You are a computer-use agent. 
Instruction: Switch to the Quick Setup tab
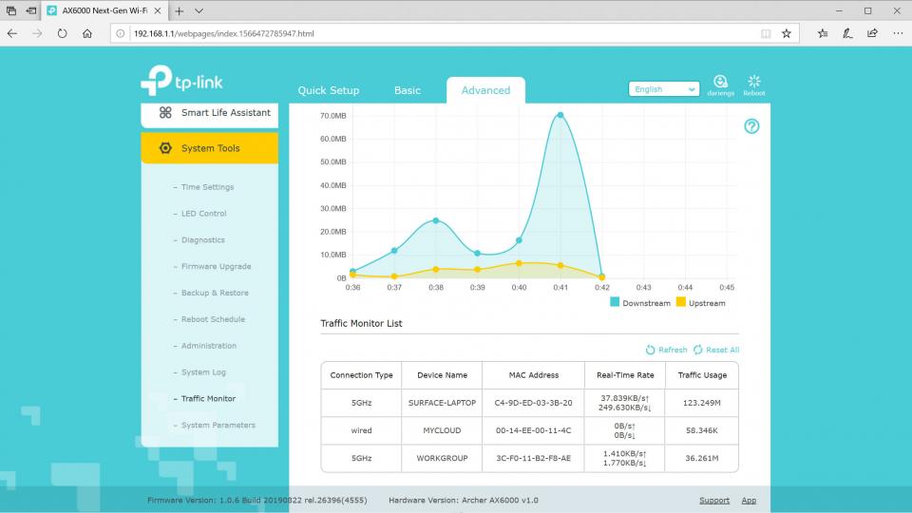tap(329, 90)
